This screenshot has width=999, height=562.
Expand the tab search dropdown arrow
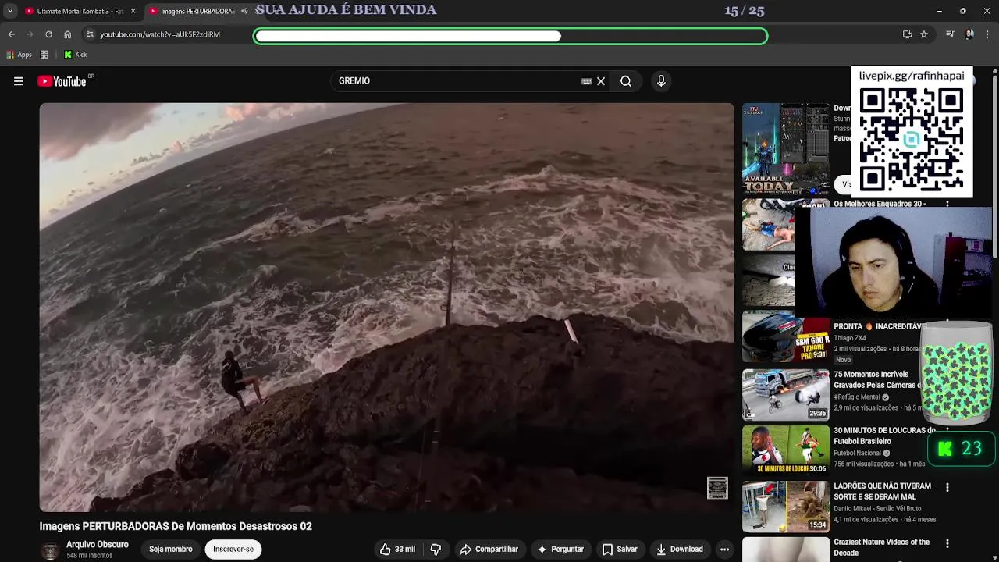coord(10,11)
